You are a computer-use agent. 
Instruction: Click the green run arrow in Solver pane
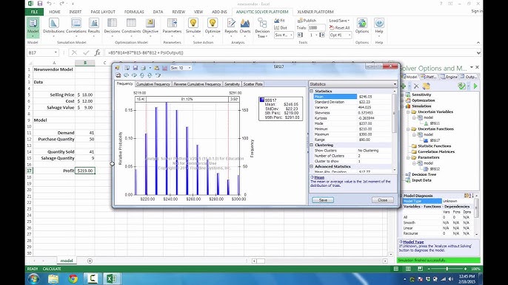(475, 86)
